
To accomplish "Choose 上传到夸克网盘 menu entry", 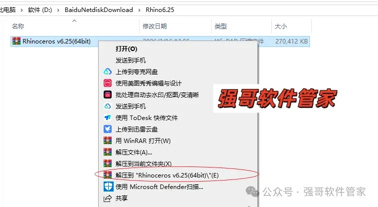I will 137,71.
